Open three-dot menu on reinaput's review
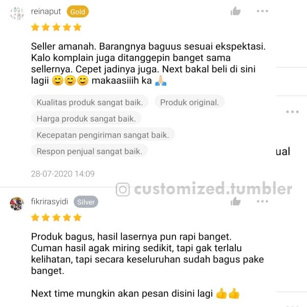 pyautogui.click(x=262, y=11)
